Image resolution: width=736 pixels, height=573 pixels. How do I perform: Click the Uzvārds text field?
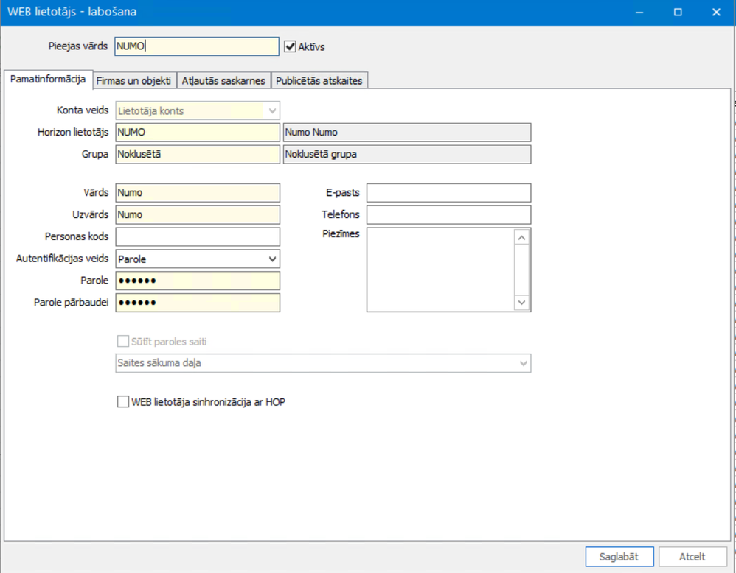(198, 215)
